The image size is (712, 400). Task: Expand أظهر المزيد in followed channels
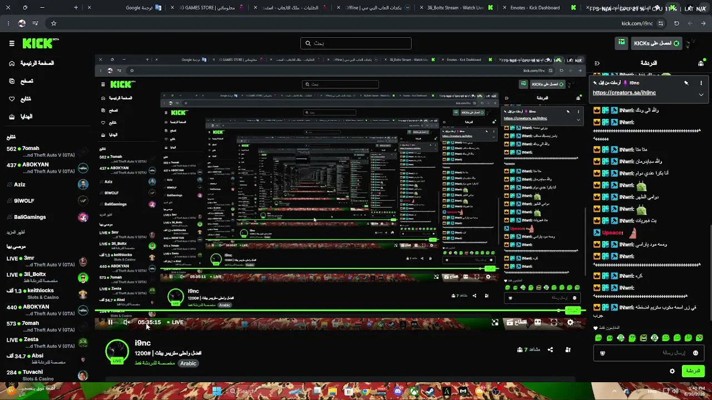(x=16, y=232)
